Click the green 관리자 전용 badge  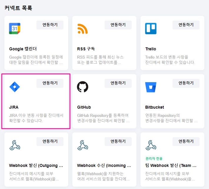click(154, 159)
